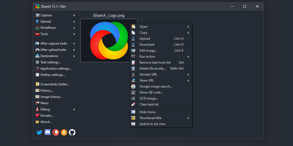Open the Discord icon link
Viewport: 293px width, 146px height.
(48, 132)
